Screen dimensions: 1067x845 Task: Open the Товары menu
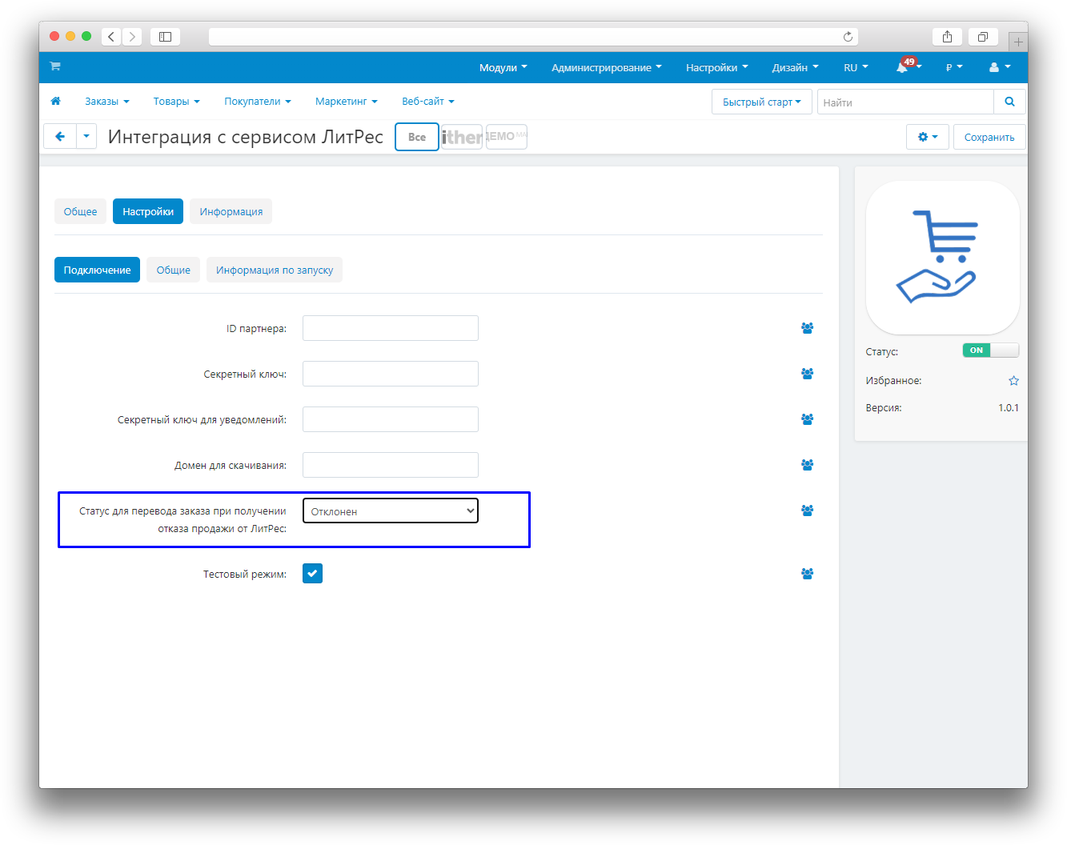176,102
